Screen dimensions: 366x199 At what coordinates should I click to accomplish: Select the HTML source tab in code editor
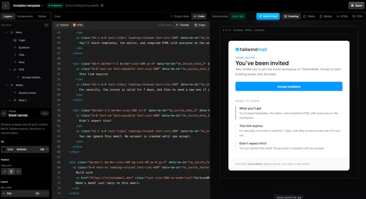point(78,25)
